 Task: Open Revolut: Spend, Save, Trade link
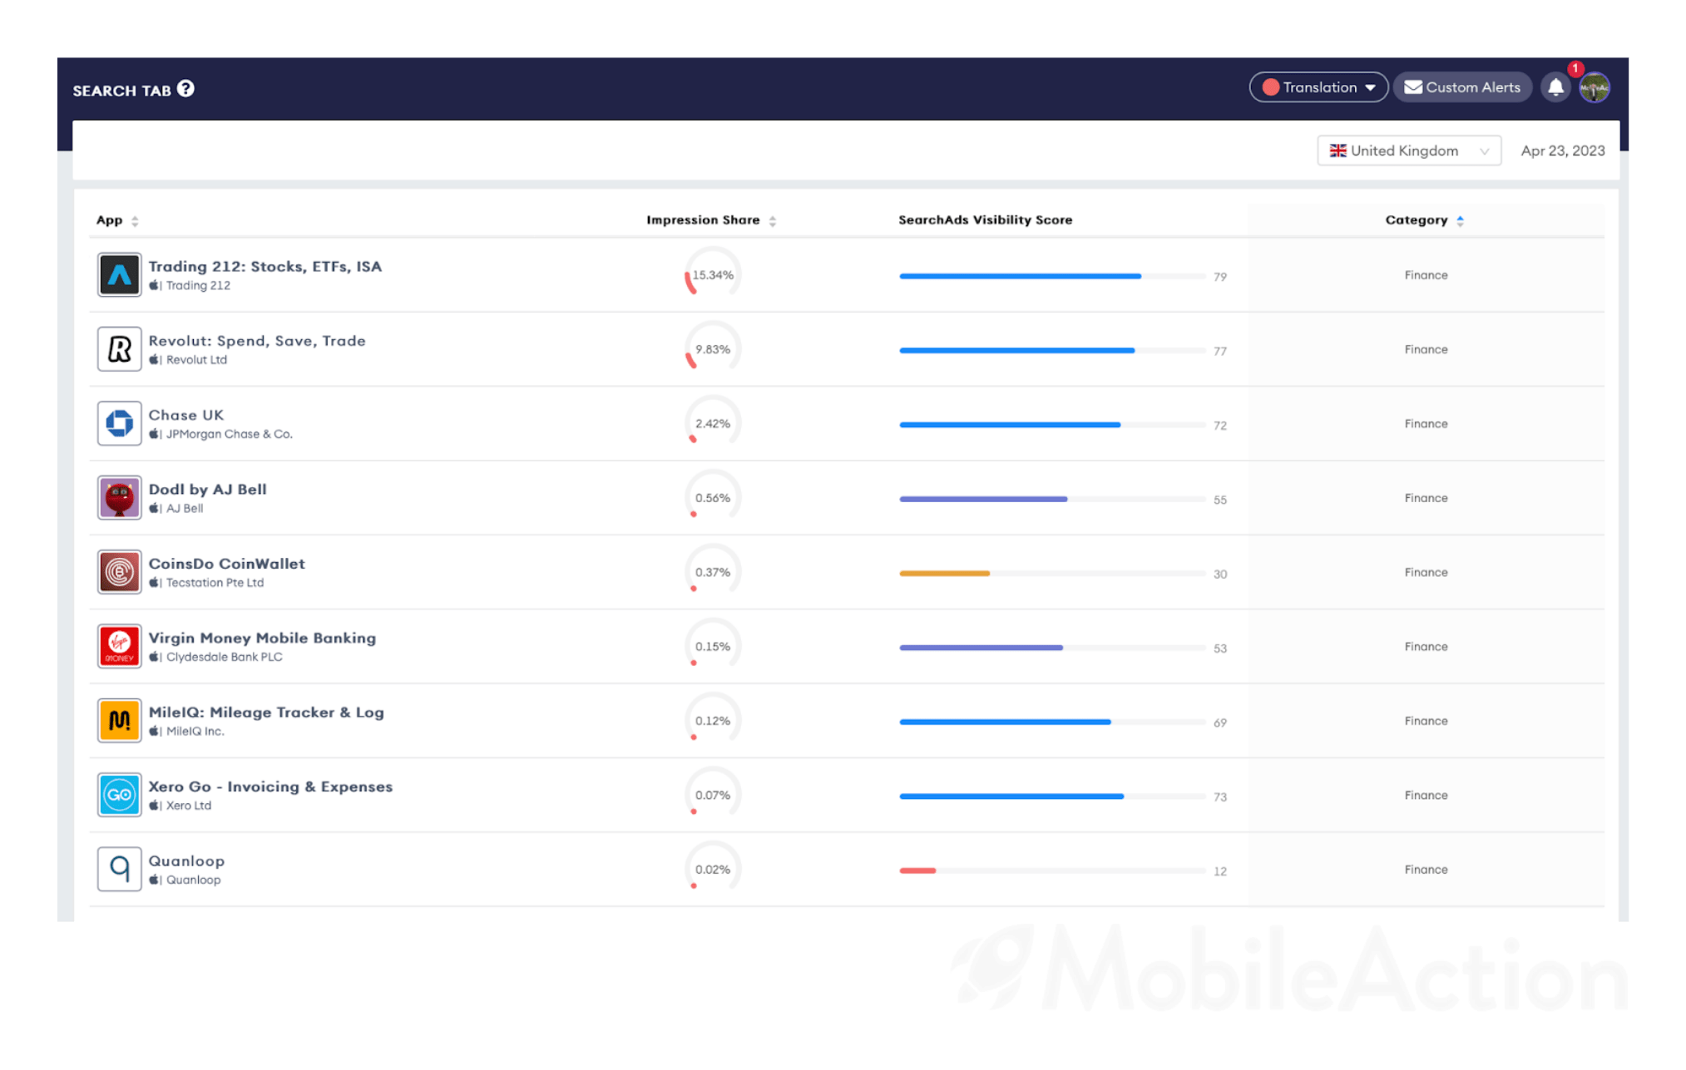(x=257, y=341)
